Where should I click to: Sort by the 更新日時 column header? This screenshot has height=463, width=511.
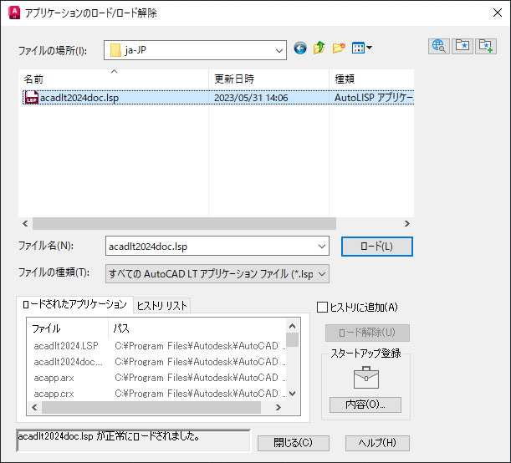click(268, 79)
